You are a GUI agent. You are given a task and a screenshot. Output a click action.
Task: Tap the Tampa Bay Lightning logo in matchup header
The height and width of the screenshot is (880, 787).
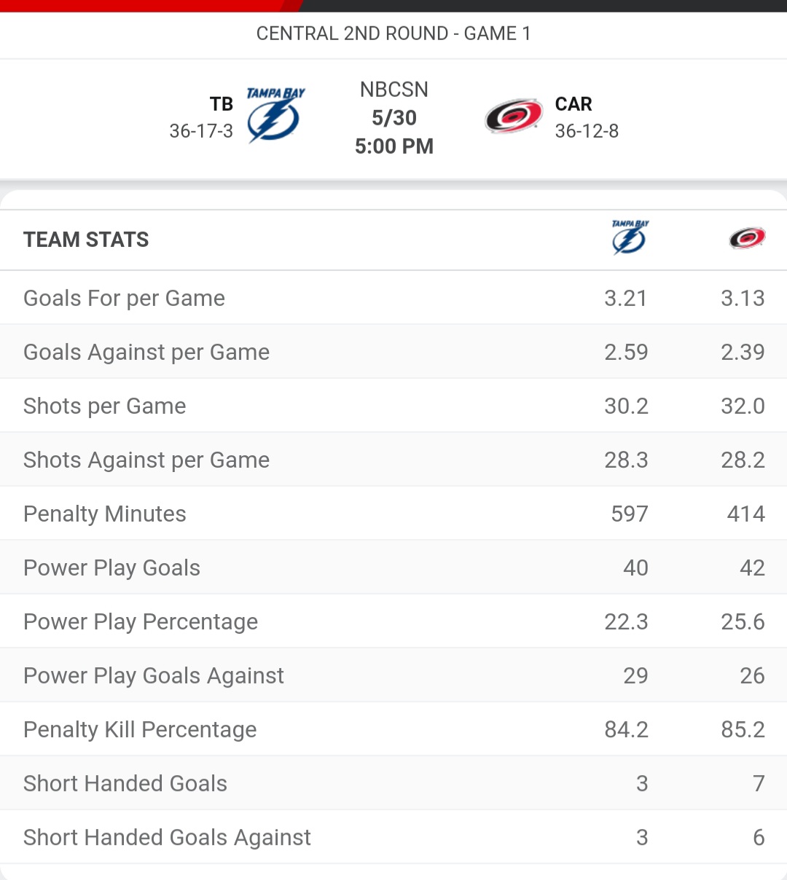point(275,115)
